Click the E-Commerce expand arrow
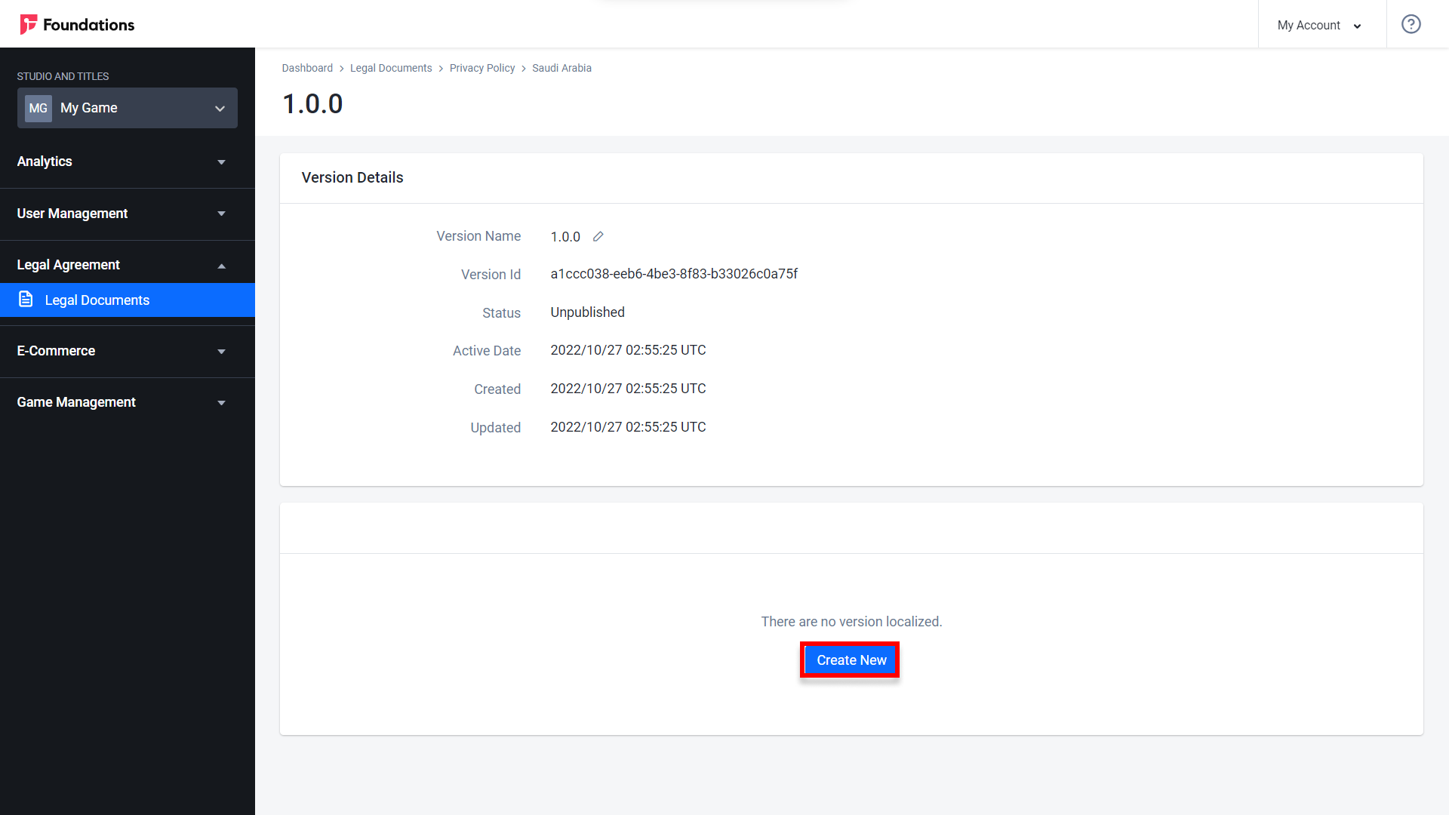 pyautogui.click(x=222, y=350)
